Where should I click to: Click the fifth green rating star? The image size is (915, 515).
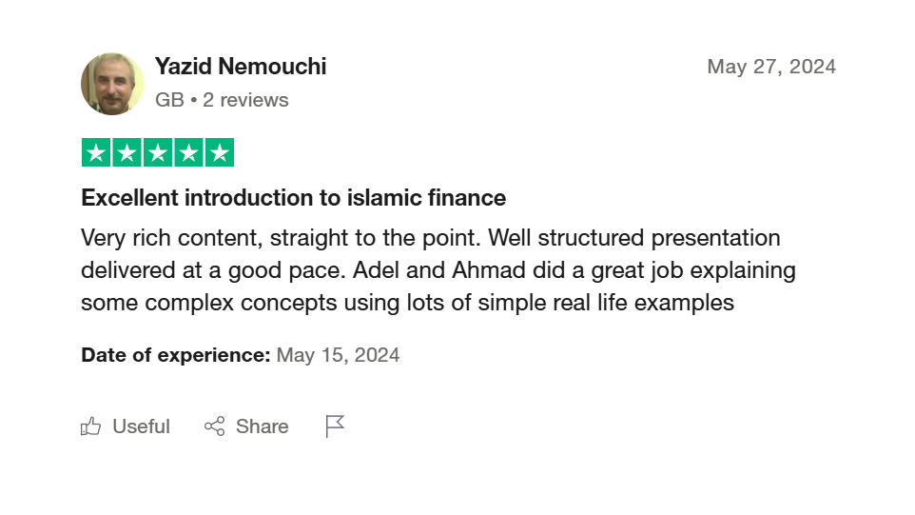[x=219, y=153]
